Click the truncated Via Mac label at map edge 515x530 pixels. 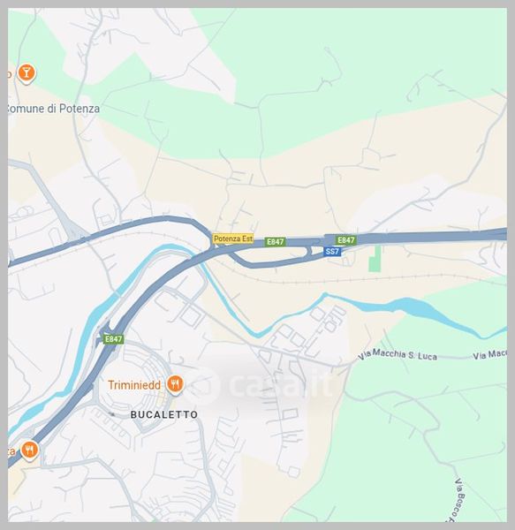click(x=489, y=354)
